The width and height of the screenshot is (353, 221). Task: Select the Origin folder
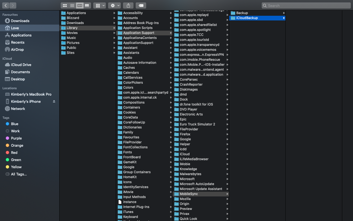click(201, 204)
